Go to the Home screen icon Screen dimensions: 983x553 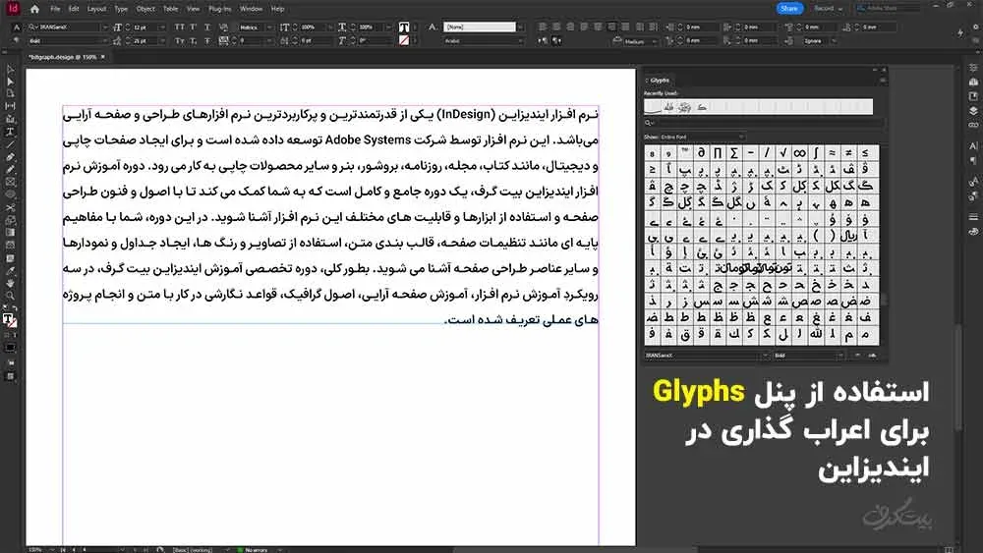(x=34, y=9)
